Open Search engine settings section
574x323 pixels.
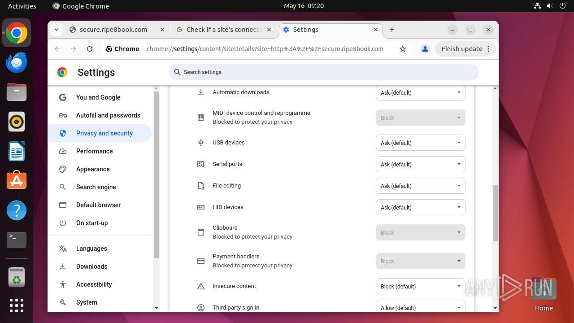point(100,187)
